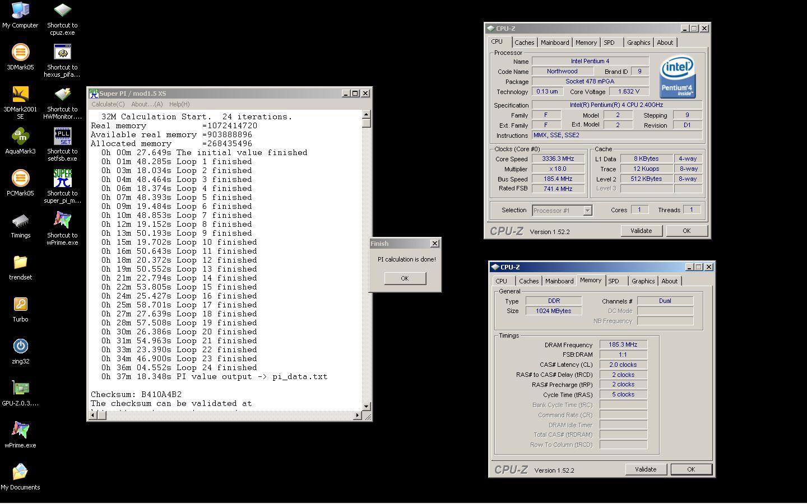807x504 pixels.
Task: Click the upper CPU-Z window title icon
Action: pos(490,29)
